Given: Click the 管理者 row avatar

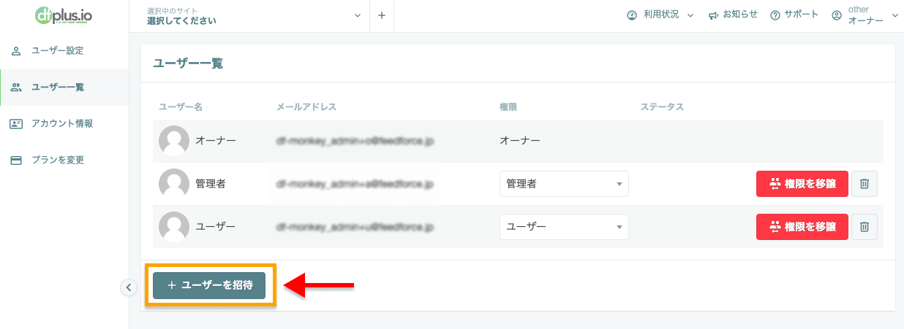Looking at the screenshot, I should (174, 184).
